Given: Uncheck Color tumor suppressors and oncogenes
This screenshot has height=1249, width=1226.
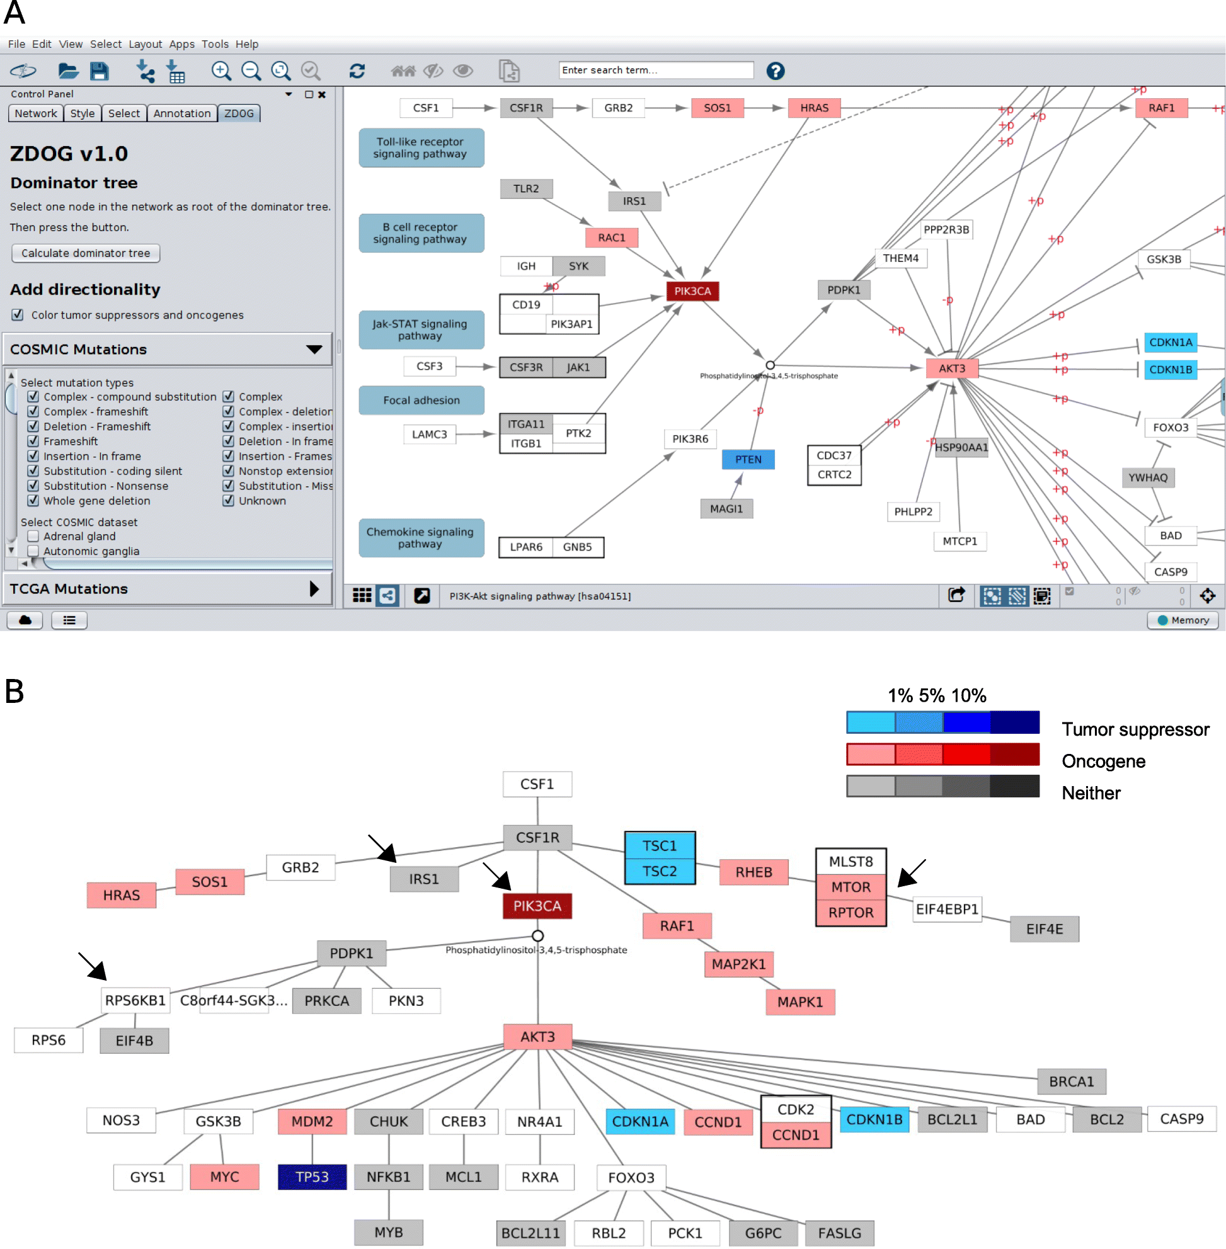Looking at the screenshot, I should tap(18, 315).
